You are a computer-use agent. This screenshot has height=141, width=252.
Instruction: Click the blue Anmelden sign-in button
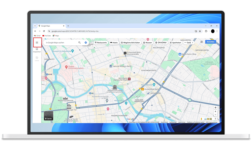pos(210,42)
